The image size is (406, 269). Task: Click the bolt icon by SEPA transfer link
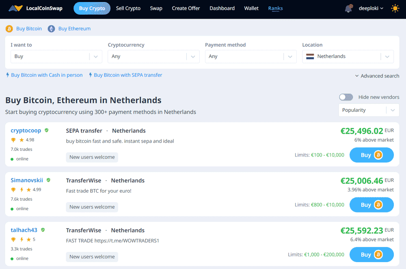point(91,75)
